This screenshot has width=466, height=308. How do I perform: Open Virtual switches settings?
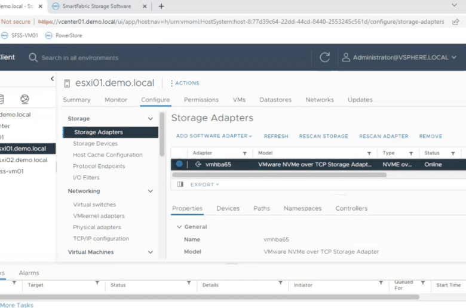click(94, 205)
